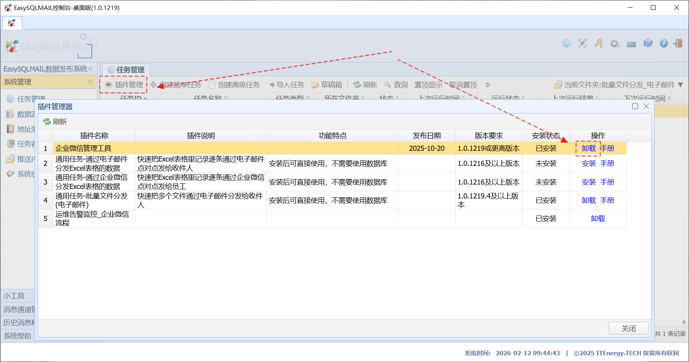Image resolution: width=689 pixels, height=362 pixels.
Task: Select the 运维告警监控_企业微信流程 plugin row
Action: 92,219
